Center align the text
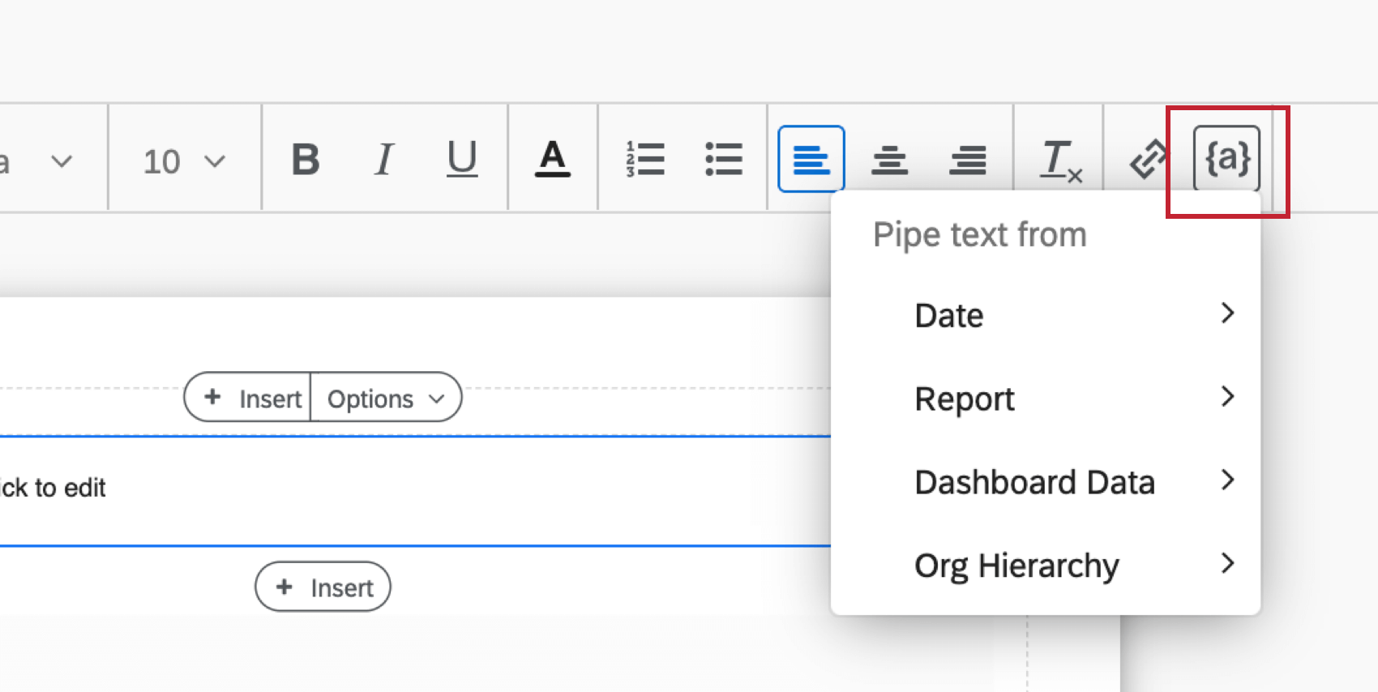 tap(889, 159)
